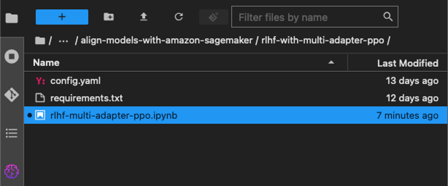This screenshot has width=448, height=186.
Task: Create a new folder
Action: [x=109, y=17]
